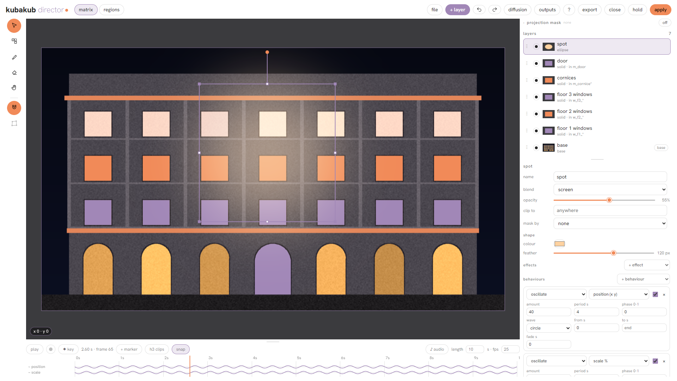
Task: Switch to the regions tab
Action: (x=111, y=10)
